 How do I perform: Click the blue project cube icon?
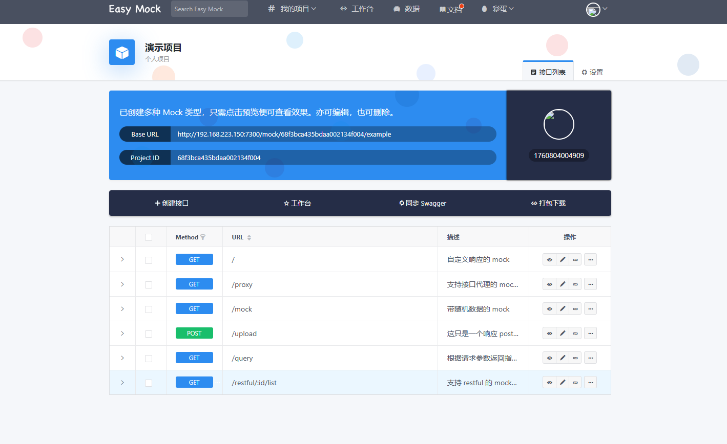[x=122, y=52]
